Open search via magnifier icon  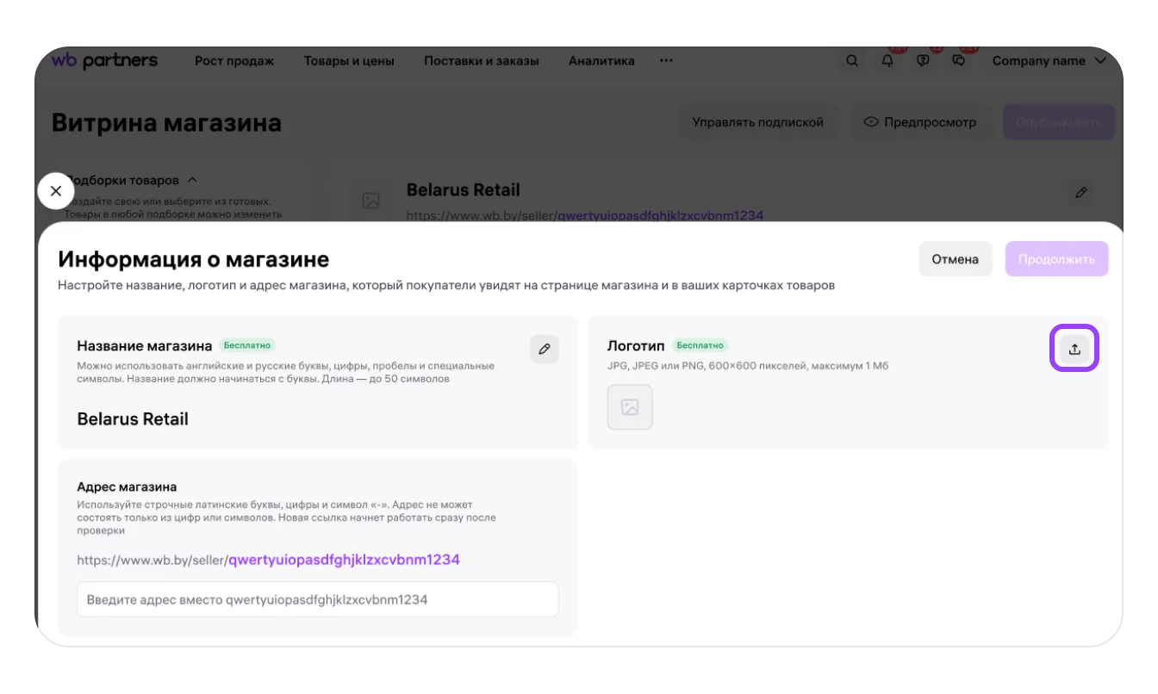(x=852, y=61)
